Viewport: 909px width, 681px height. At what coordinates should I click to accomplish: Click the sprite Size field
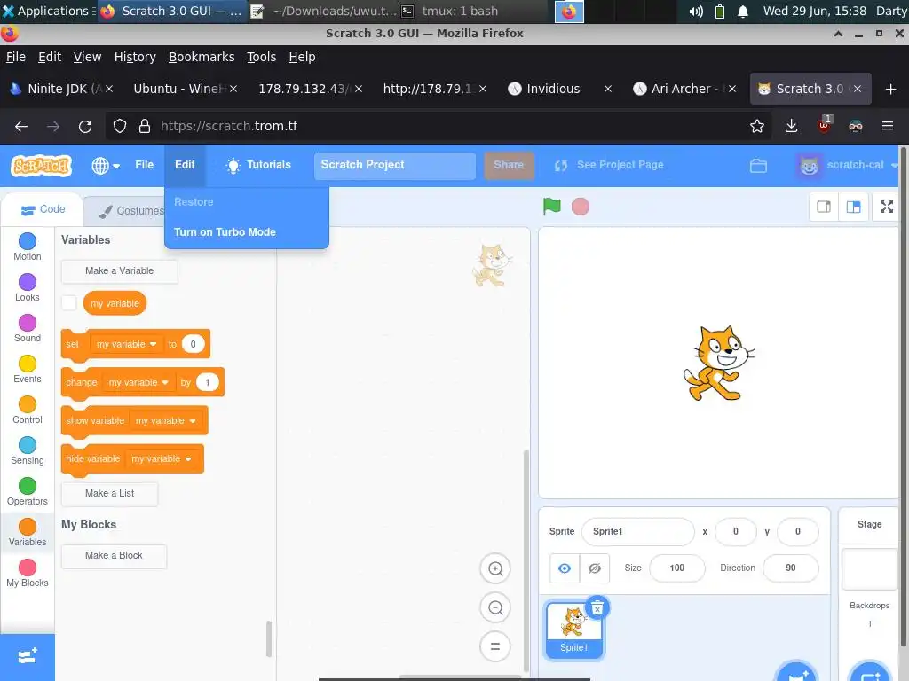tap(677, 568)
